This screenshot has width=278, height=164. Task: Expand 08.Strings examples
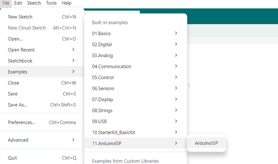(x=136, y=110)
